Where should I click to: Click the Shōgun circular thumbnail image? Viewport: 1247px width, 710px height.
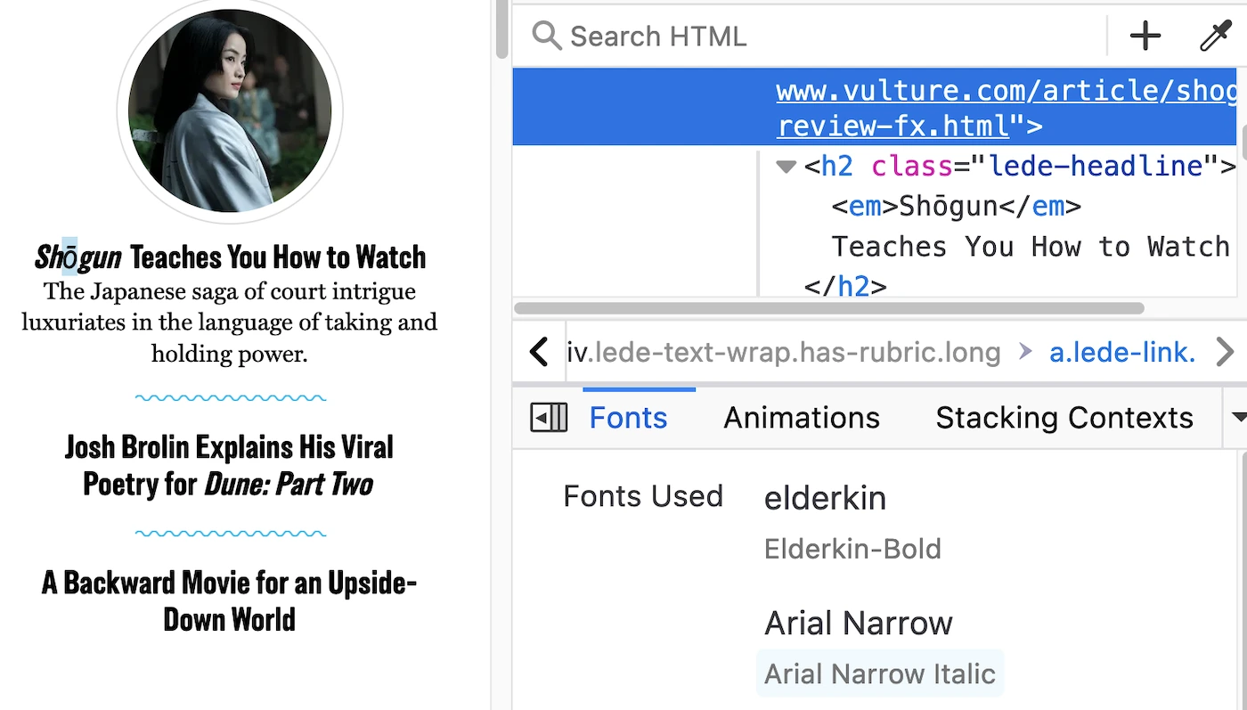click(230, 110)
